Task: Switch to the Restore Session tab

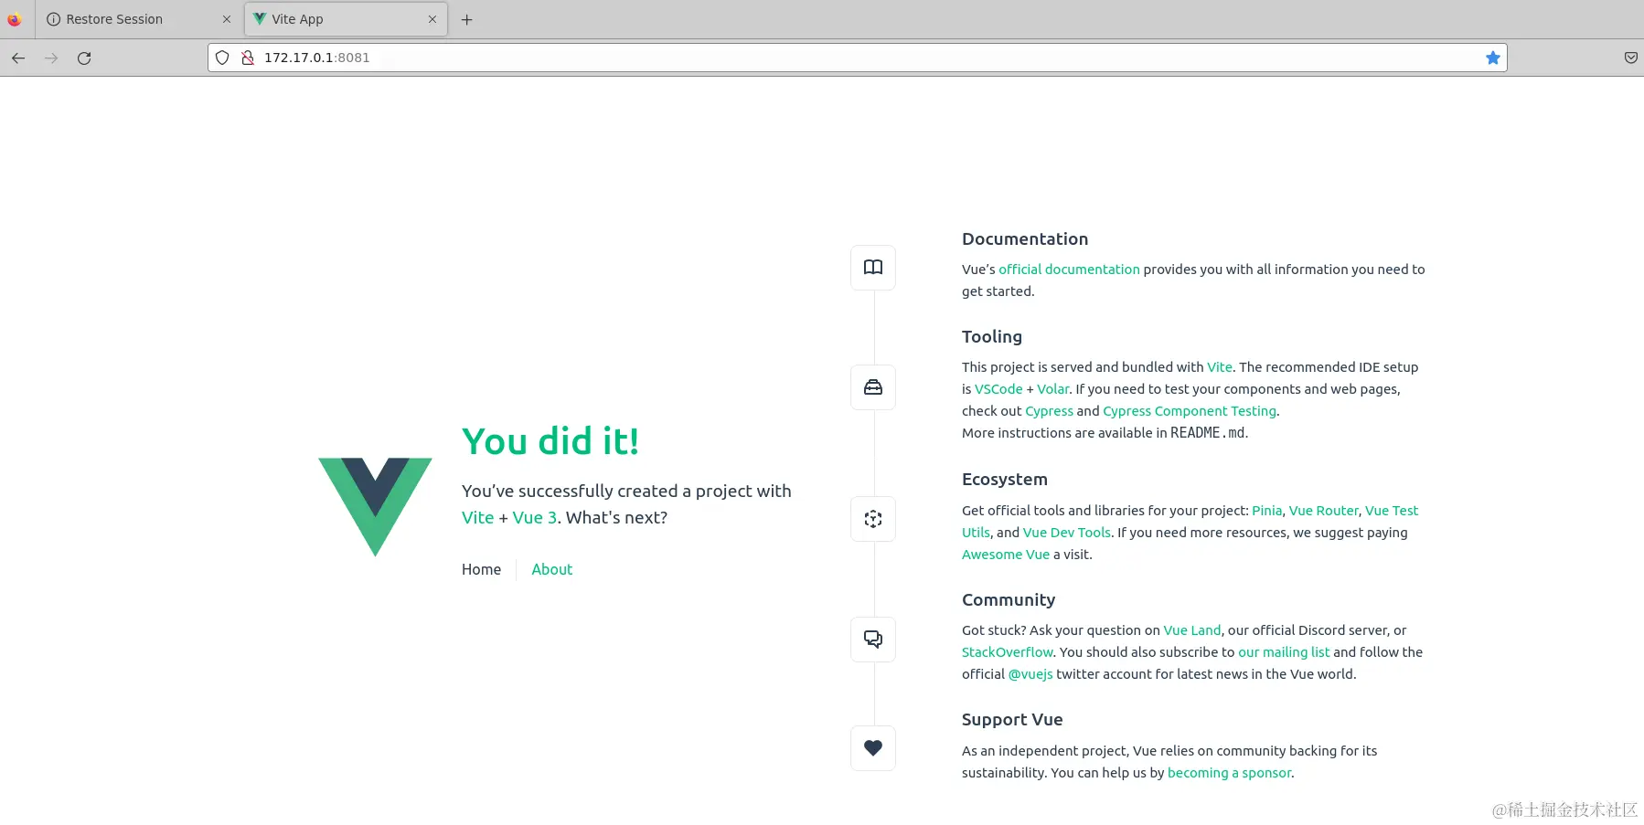Action: tap(139, 19)
